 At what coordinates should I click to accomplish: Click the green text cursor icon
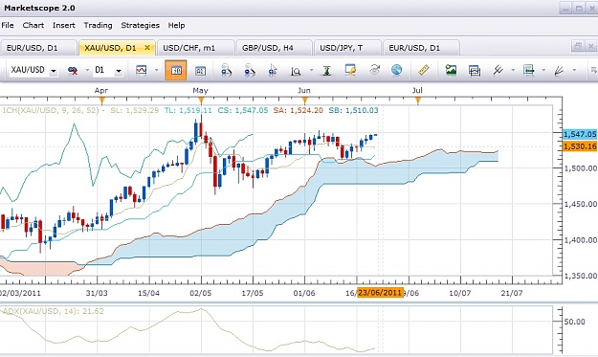tap(326, 71)
